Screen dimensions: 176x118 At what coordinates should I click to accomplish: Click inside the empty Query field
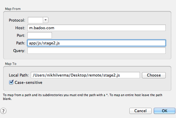pos(97,51)
